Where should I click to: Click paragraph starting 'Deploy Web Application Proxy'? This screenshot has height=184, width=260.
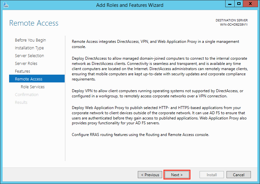click(x=159, y=115)
